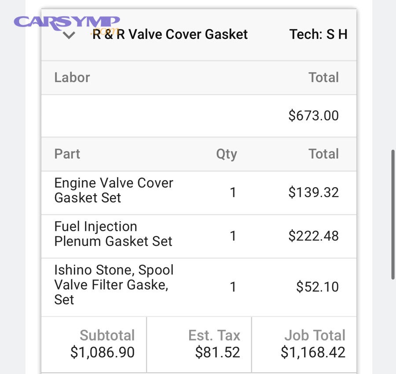Click the Ishino Stone Spool Valve Filter part

114,285
